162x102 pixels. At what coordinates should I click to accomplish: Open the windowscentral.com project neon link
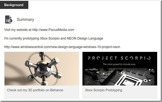coord(62,47)
